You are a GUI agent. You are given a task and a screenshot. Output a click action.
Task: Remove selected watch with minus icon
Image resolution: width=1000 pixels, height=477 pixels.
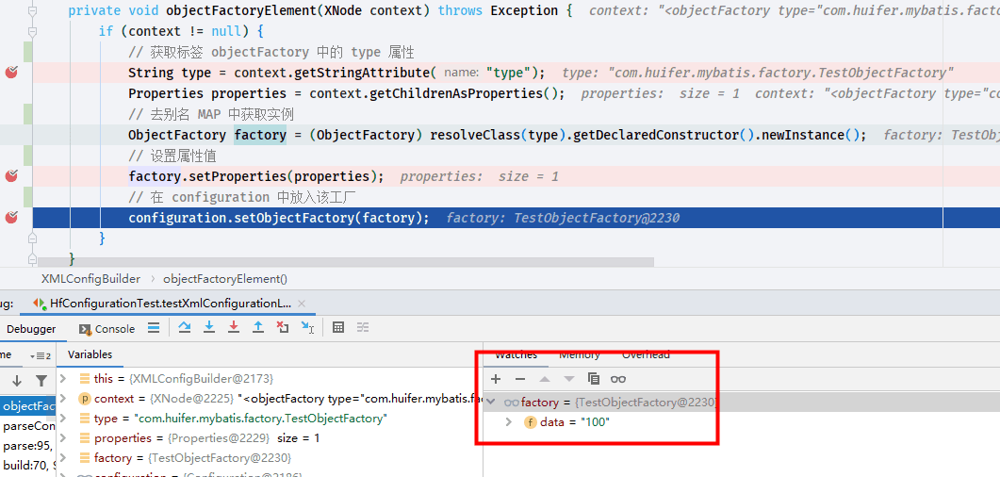pyautogui.click(x=519, y=379)
